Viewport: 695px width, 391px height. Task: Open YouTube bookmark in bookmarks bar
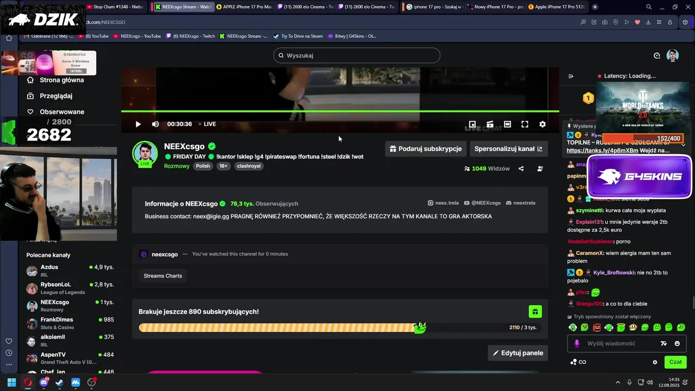pos(93,36)
